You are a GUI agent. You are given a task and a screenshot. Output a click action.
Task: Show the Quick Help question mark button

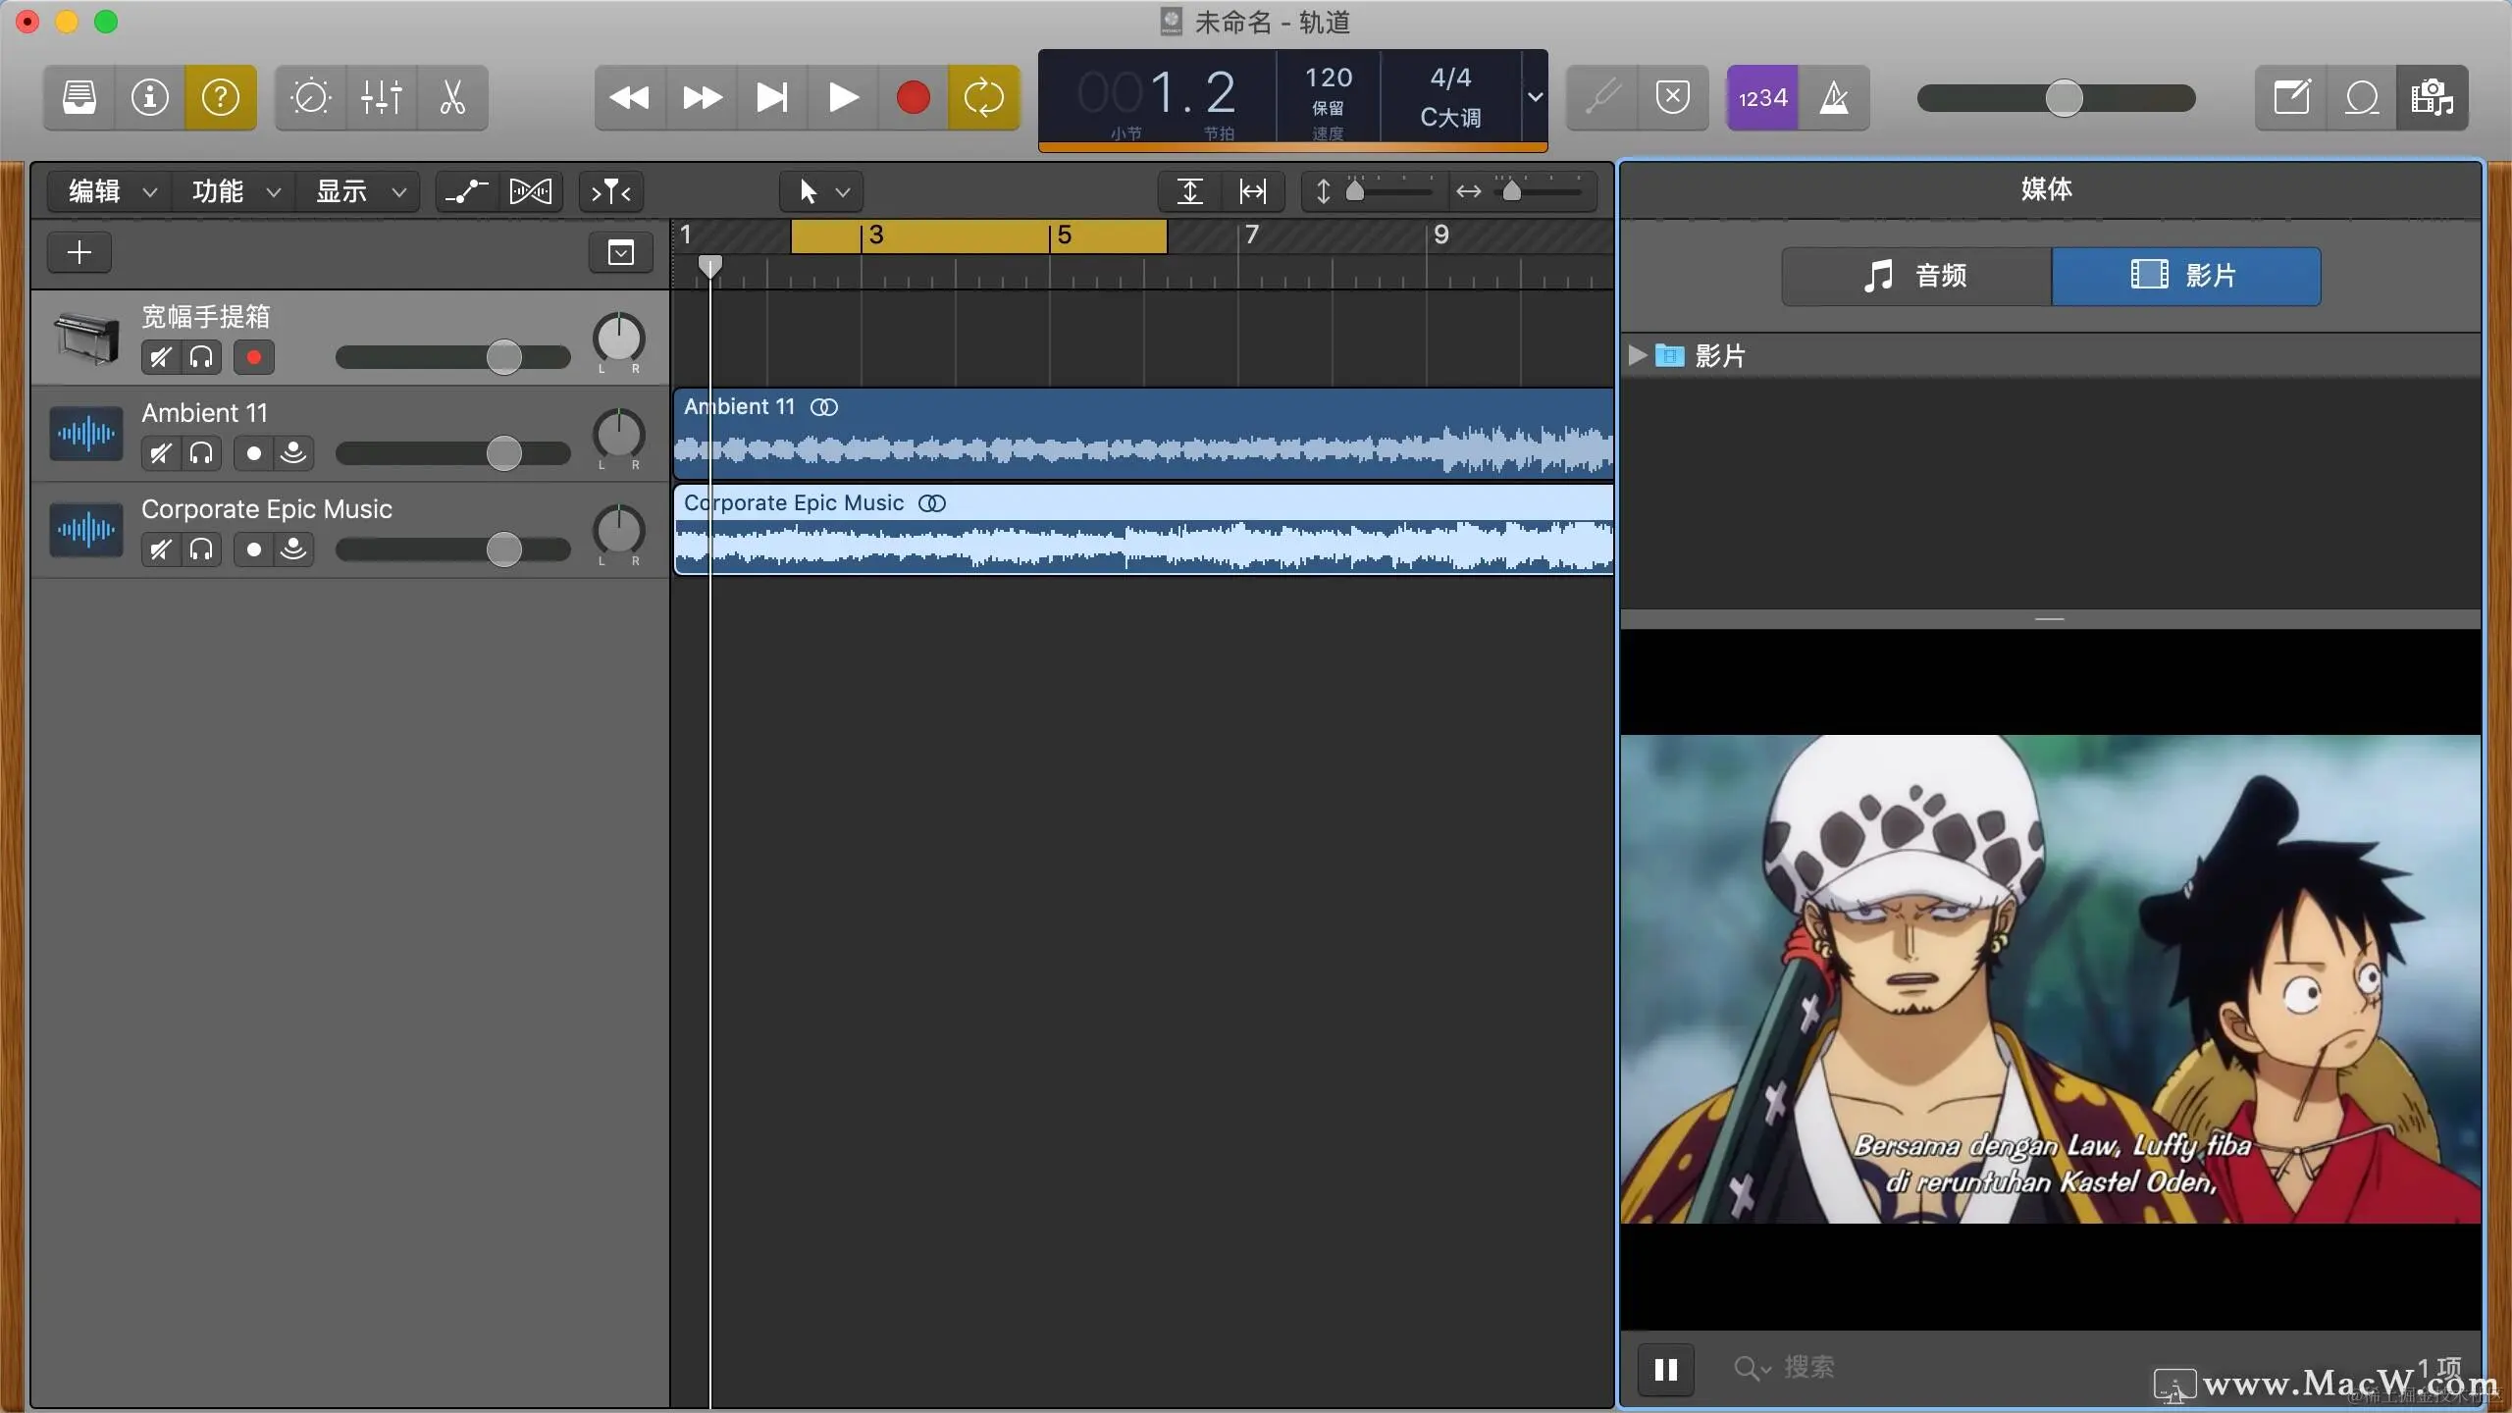(221, 97)
